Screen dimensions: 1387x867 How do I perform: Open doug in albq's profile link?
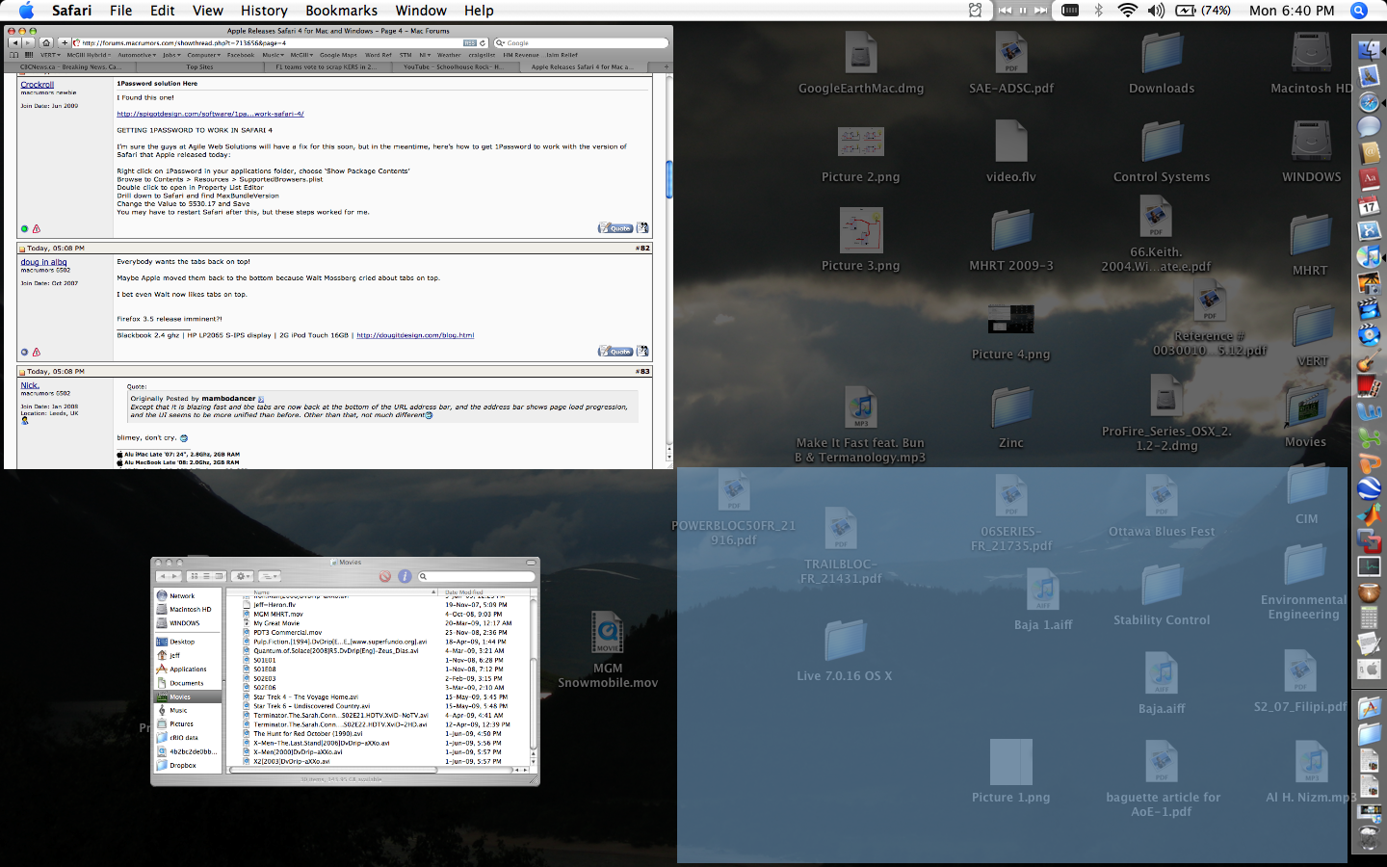pos(44,262)
